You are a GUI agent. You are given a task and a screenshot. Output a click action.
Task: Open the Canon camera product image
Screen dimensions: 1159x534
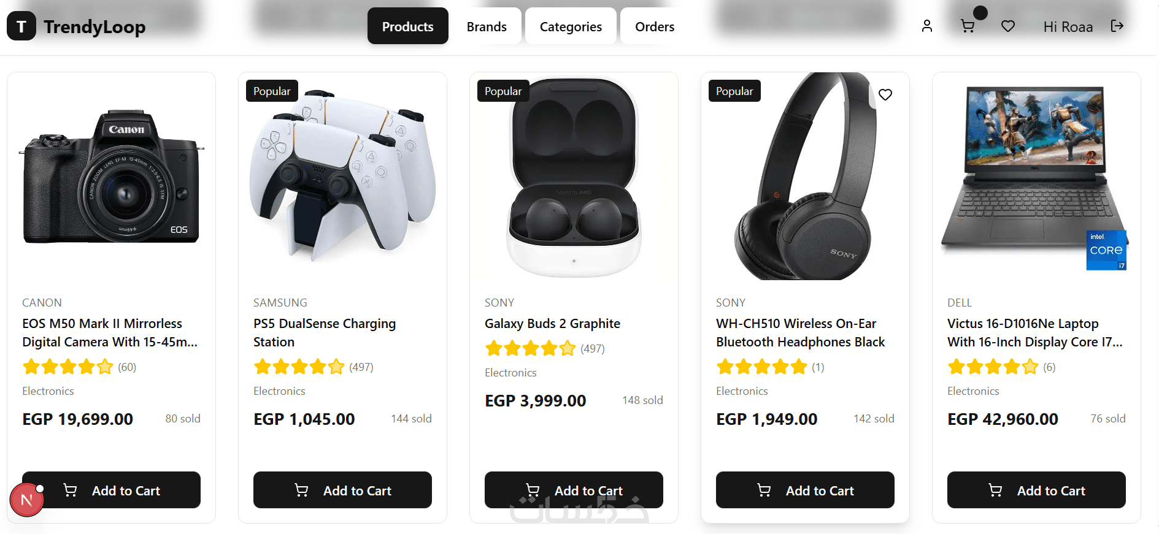point(111,177)
